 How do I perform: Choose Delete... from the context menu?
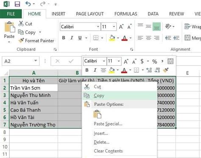point(101,142)
